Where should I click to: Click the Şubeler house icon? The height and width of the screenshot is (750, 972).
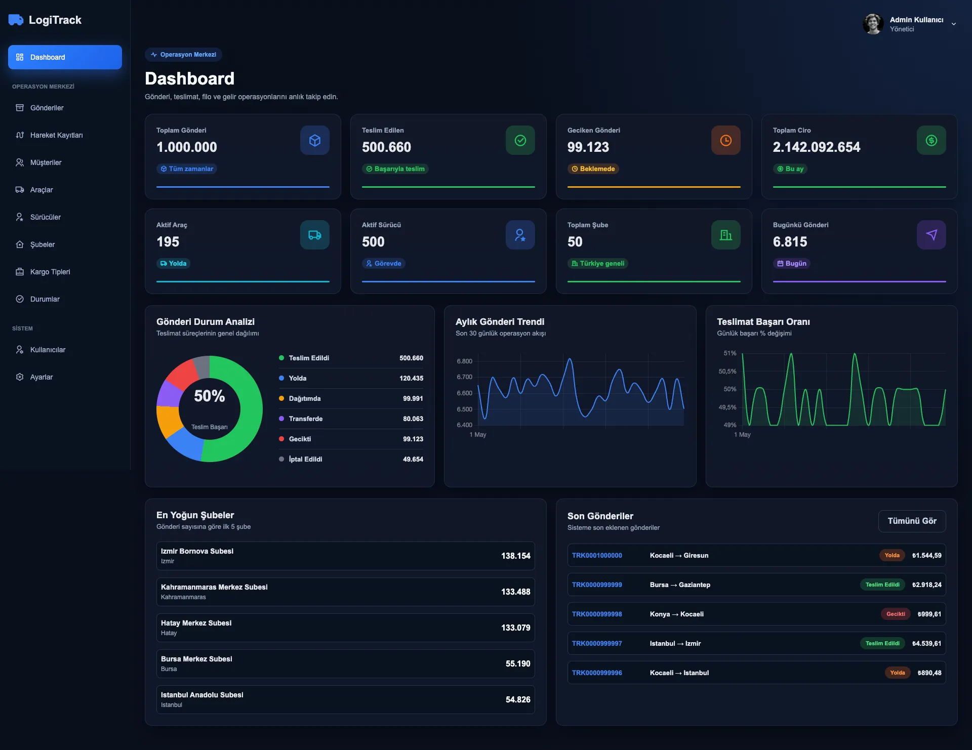20,244
